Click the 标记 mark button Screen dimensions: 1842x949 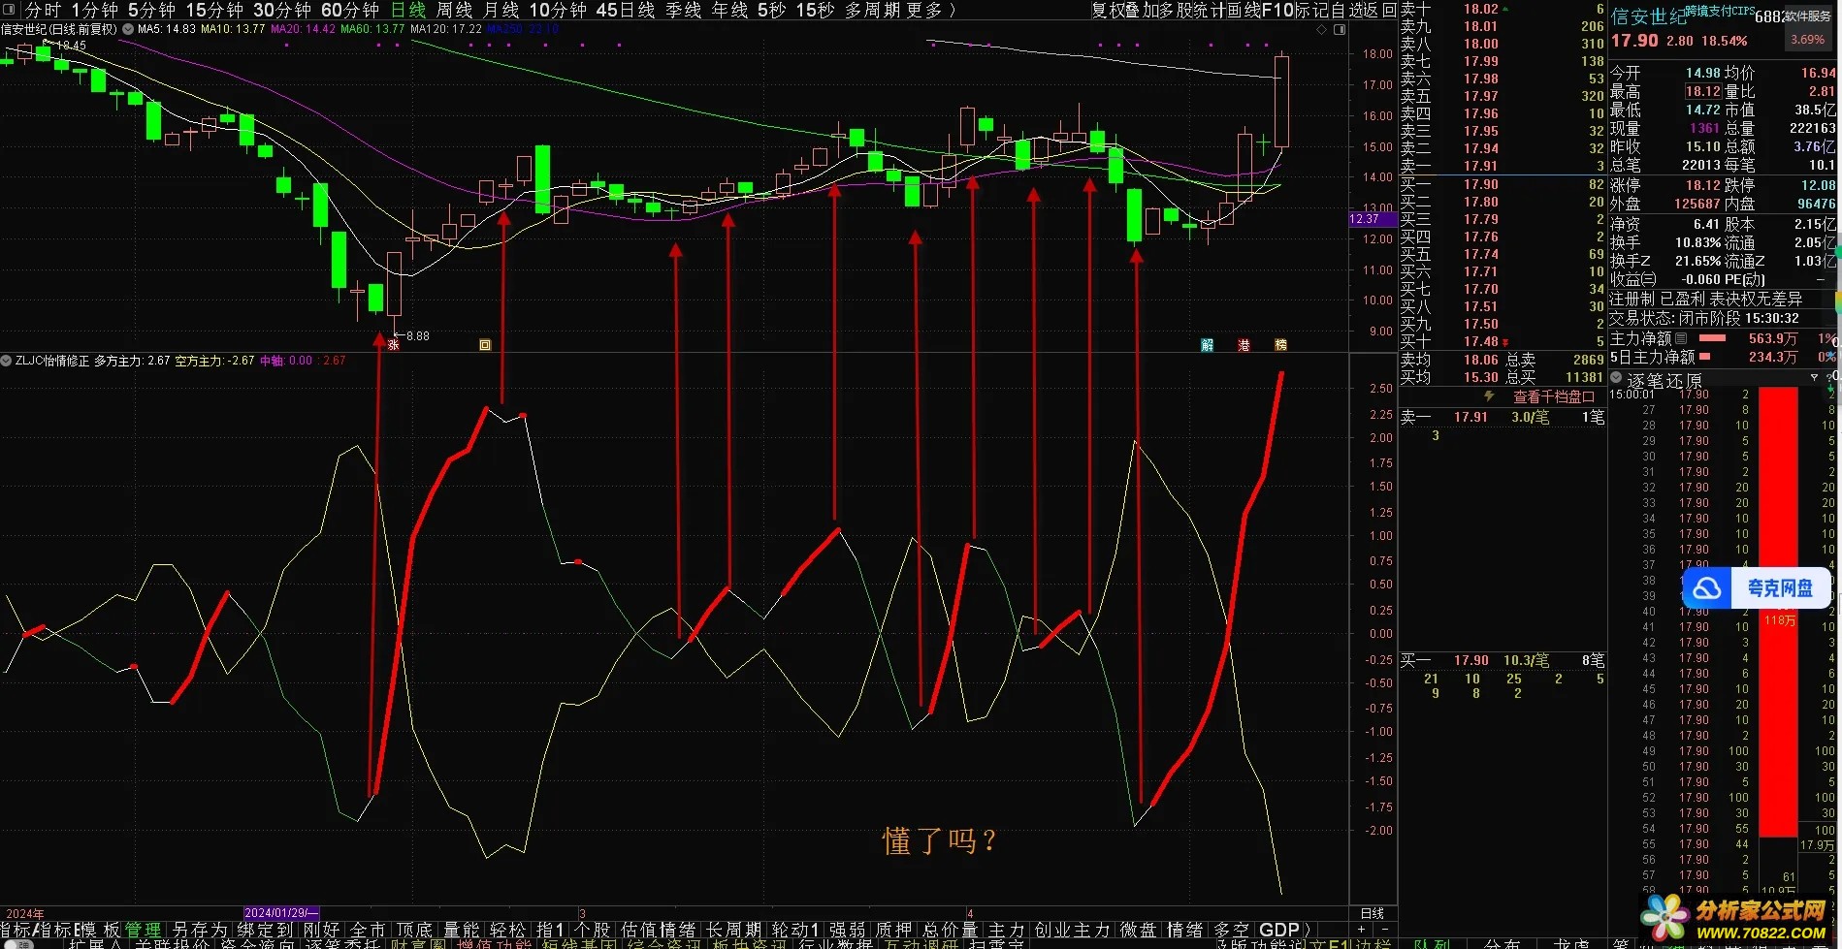[x=1310, y=10]
